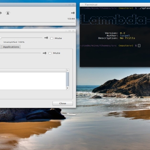Click inside the white list area of the sound dialog
Screen dimensions: 150x150
[33, 81]
